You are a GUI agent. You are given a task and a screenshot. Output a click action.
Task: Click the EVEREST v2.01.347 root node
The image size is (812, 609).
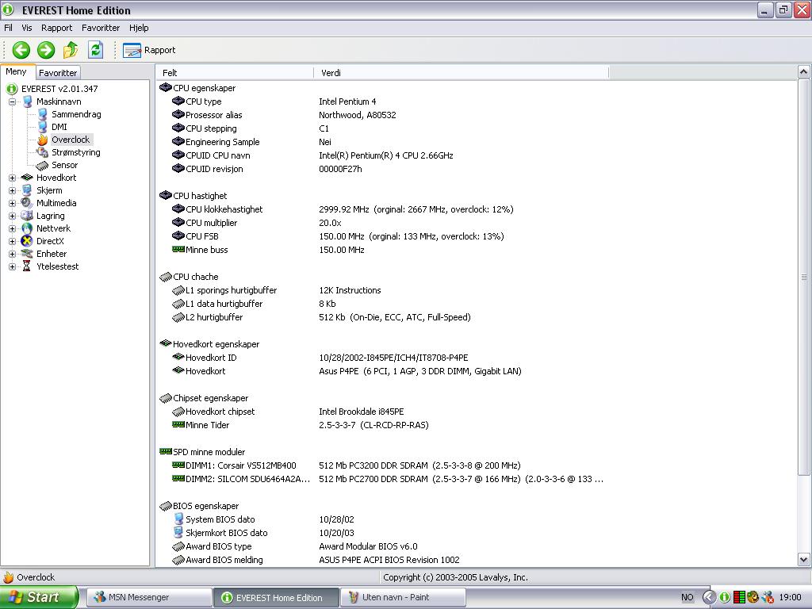pyautogui.click(x=59, y=89)
